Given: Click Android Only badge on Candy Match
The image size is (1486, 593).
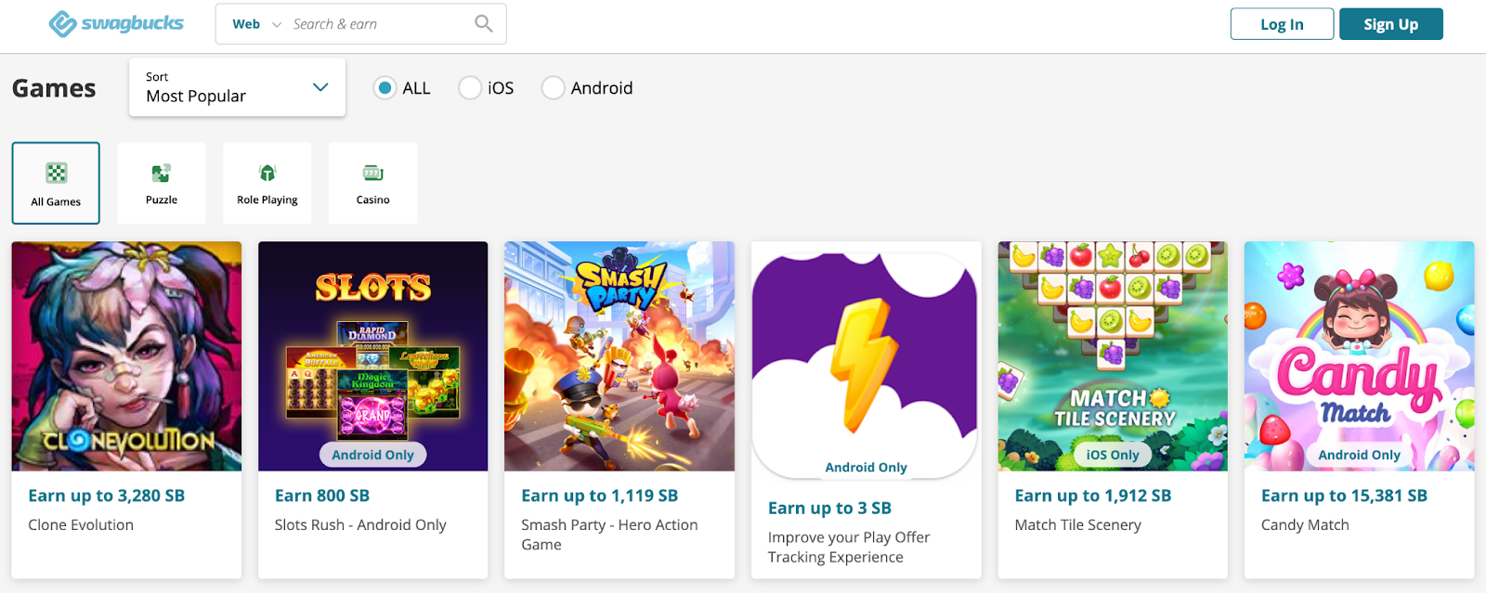Looking at the screenshot, I should pos(1360,455).
